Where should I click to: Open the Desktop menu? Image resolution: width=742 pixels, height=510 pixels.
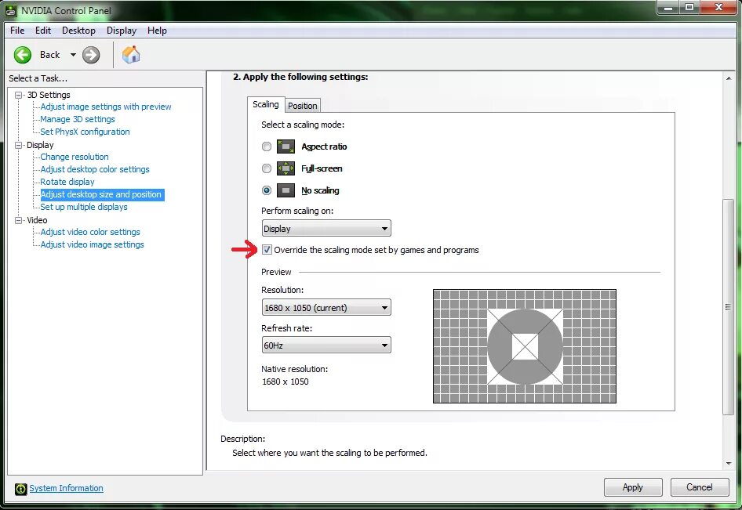tap(78, 31)
